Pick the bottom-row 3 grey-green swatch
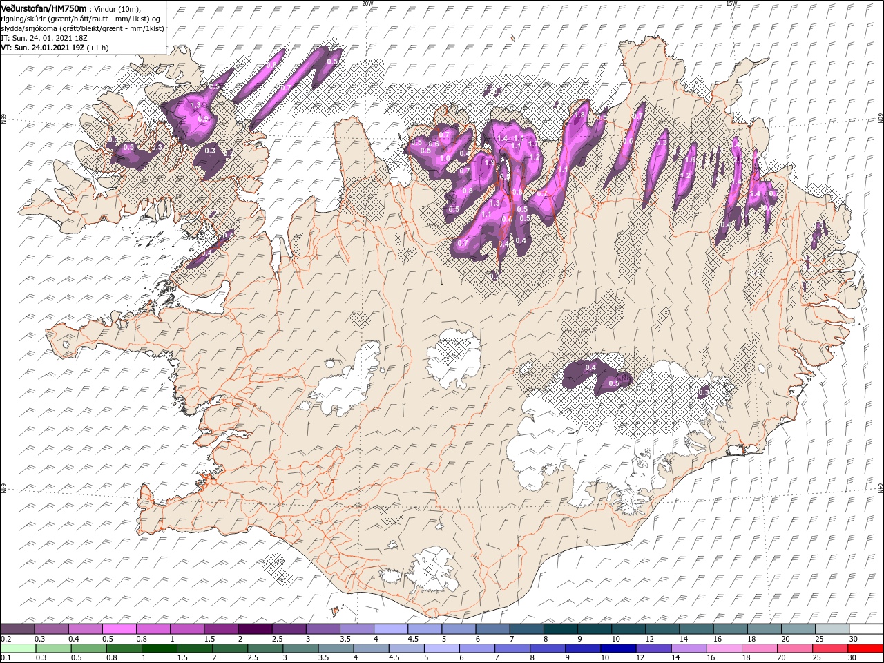Viewport: 884px width, 663px height. point(300,648)
